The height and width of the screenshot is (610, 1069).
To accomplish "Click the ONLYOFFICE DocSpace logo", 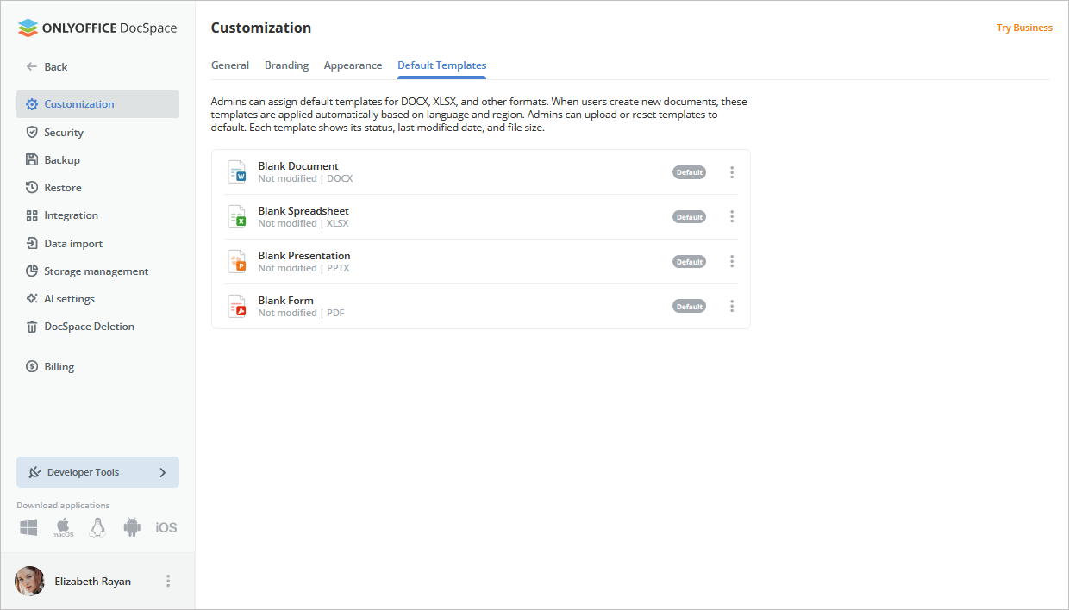I will pos(97,28).
